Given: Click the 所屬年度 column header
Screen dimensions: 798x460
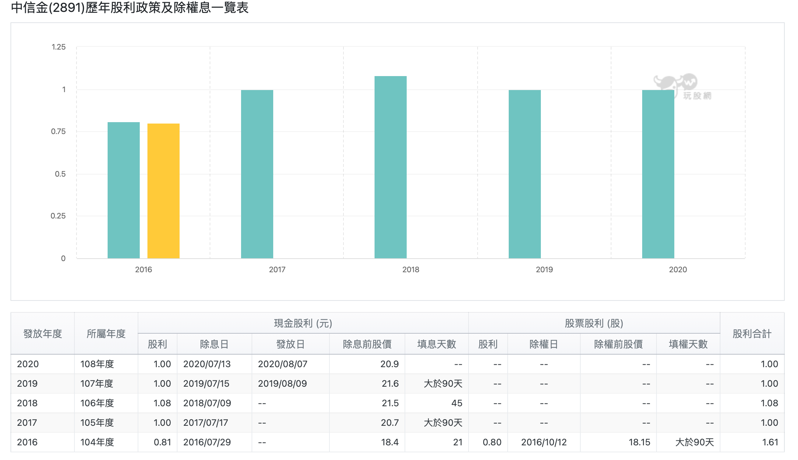Looking at the screenshot, I should click(106, 334).
